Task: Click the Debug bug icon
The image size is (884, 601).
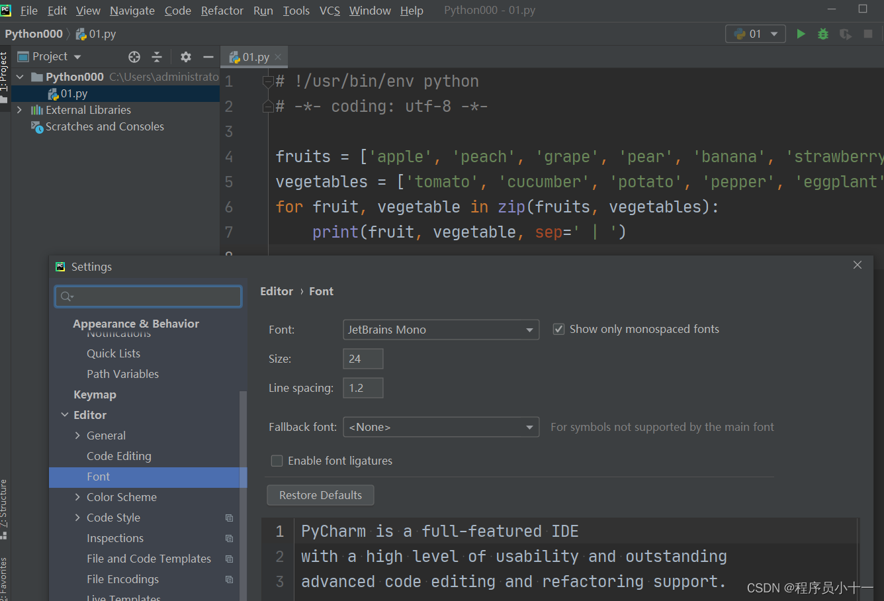Action: [823, 34]
